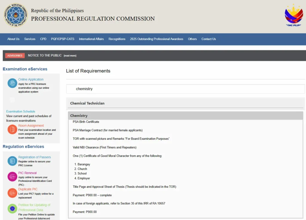This screenshot has height=220, width=306.
Task: Click the Employer list item
Action: (84, 178)
